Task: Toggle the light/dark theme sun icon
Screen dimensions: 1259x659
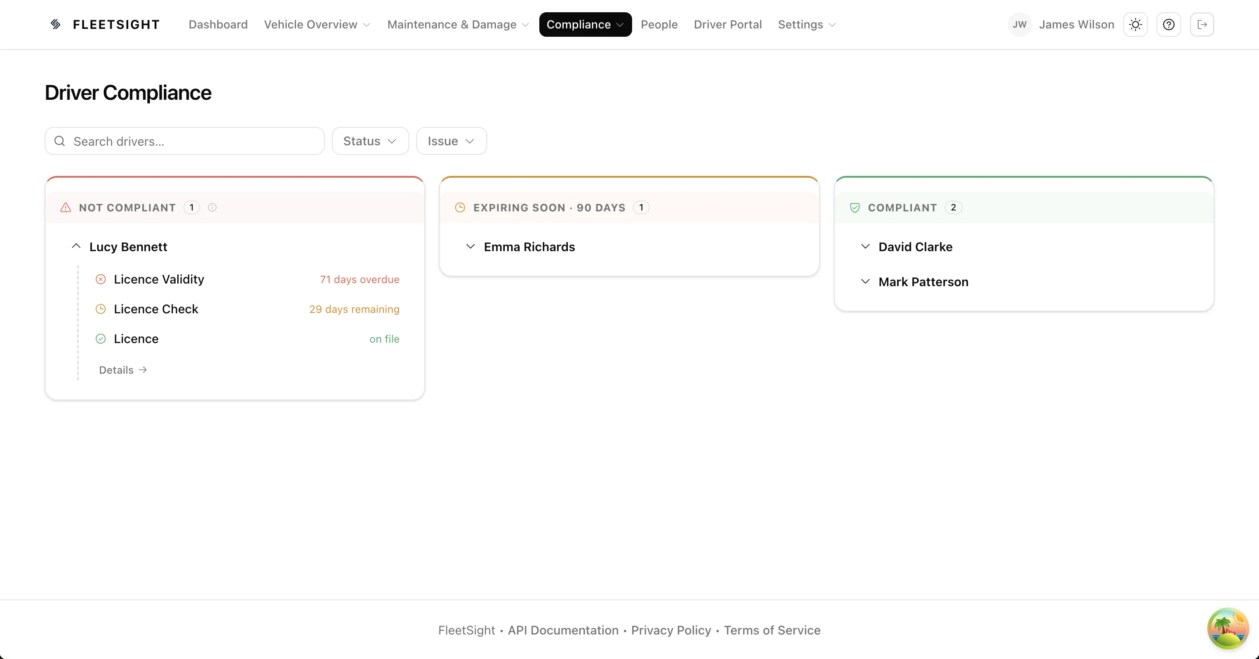Action: [x=1136, y=25]
